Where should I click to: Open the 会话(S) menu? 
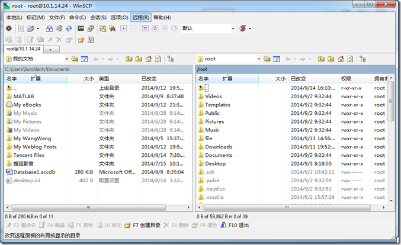[x=98, y=17]
